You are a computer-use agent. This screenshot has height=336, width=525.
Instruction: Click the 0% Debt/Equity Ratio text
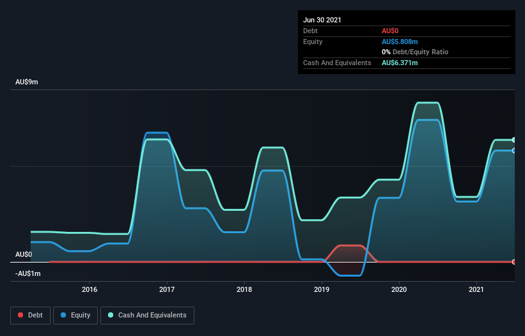click(415, 52)
